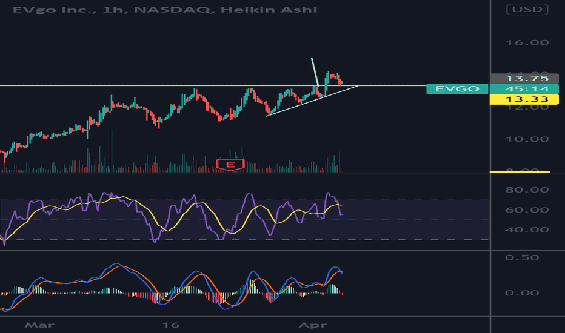
Task: Click the 60.00 RSI axis label
Action: [x=527, y=210]
